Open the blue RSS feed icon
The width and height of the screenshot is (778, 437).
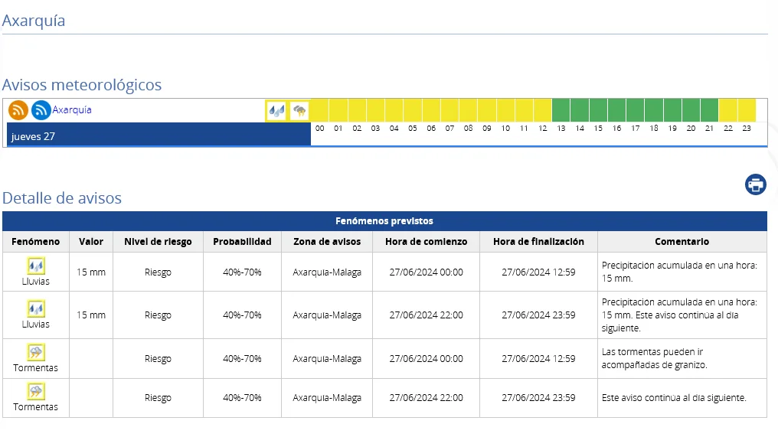coord(41,110)
